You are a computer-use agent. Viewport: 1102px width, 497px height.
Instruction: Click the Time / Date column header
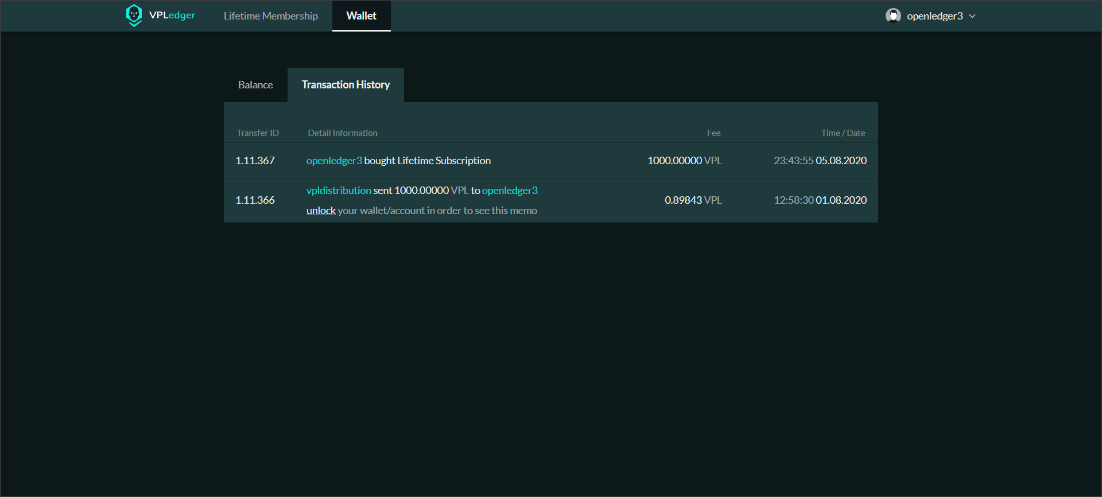click(x=843, y=133)
